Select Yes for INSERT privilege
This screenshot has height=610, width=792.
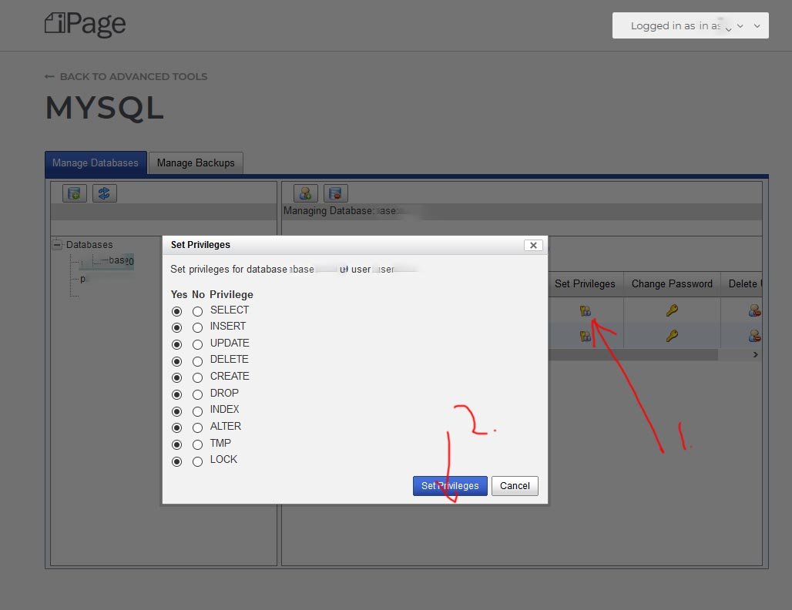[x=176, y=328]
